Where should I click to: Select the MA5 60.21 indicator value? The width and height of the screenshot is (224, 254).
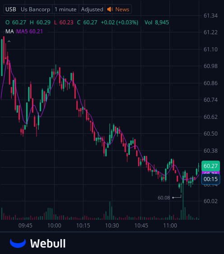[x=29, y=32]
